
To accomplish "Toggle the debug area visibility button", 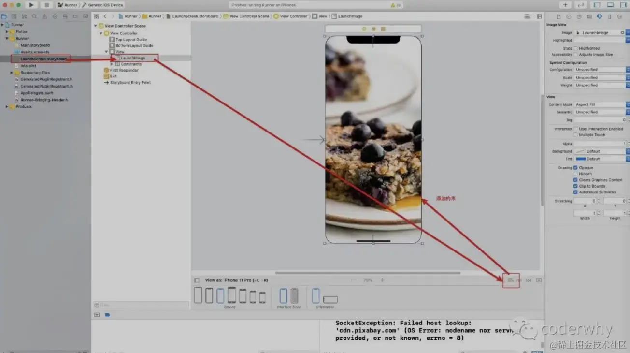I will point(610,5).
